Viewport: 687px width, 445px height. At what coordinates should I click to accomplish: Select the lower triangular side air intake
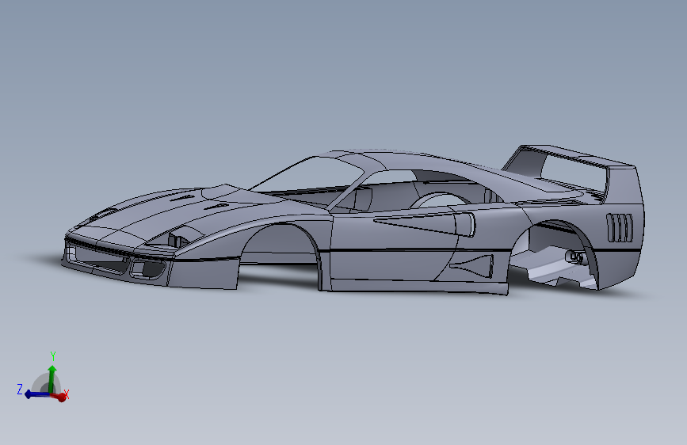(473, 265)
